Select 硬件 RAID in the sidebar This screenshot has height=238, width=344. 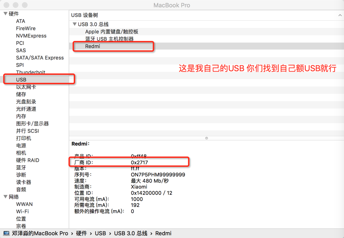click(x=27, y=160)
